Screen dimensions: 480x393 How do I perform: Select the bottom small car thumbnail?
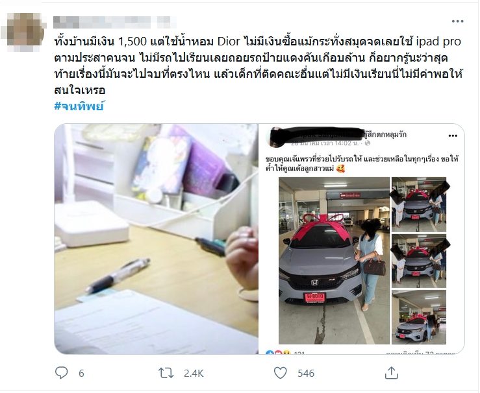419,317
